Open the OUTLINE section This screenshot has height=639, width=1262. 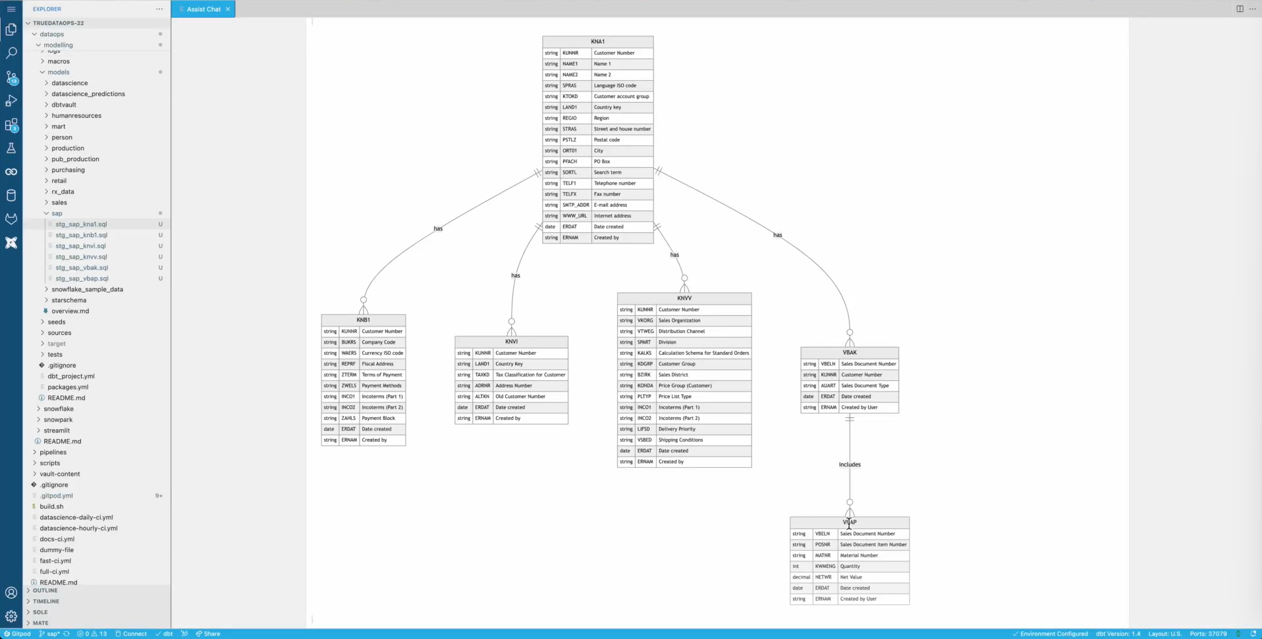click(44, 590)
